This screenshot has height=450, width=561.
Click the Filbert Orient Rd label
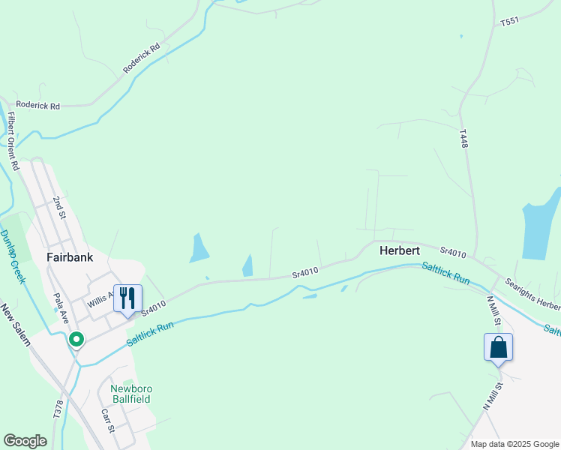(13, 141)
